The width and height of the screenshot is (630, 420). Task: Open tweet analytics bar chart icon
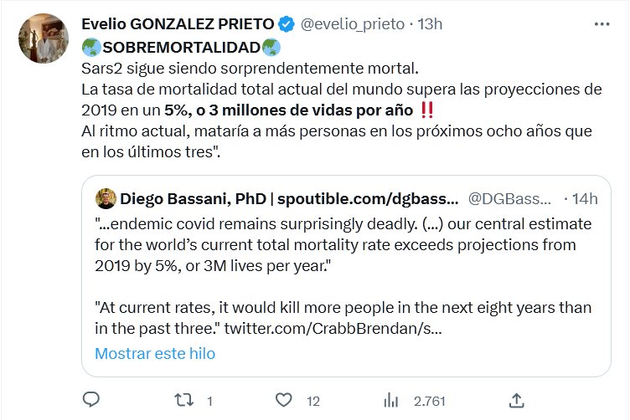pyautogui.click(x=391, y=400)
